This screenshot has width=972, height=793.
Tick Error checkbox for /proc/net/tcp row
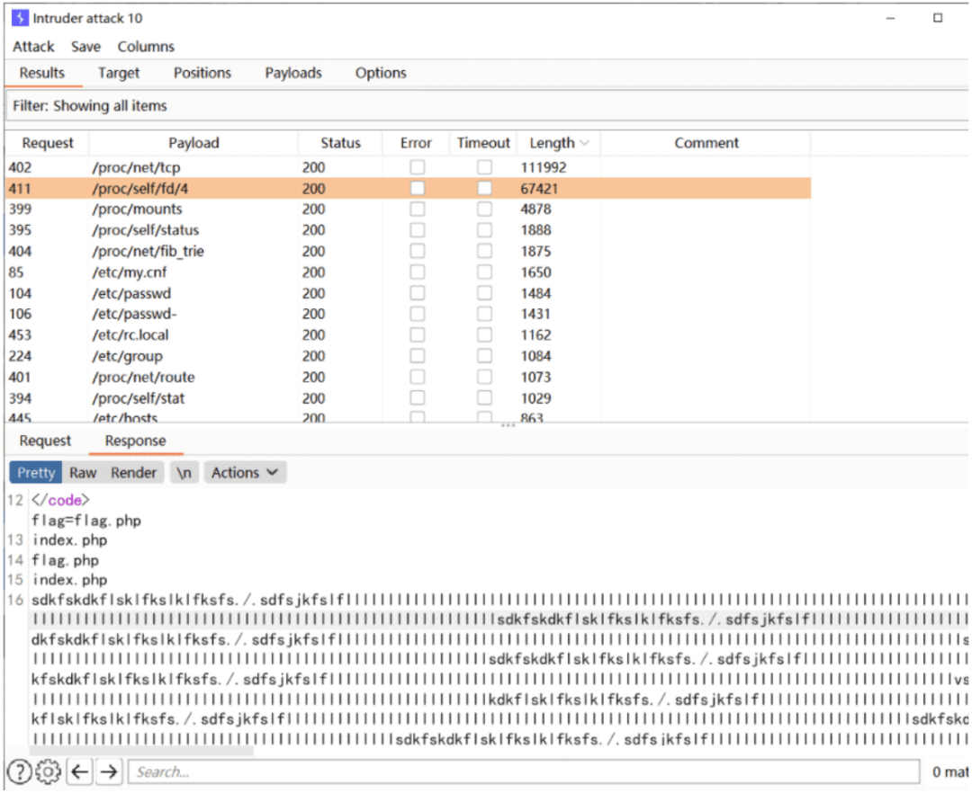(x=418, y=167)
